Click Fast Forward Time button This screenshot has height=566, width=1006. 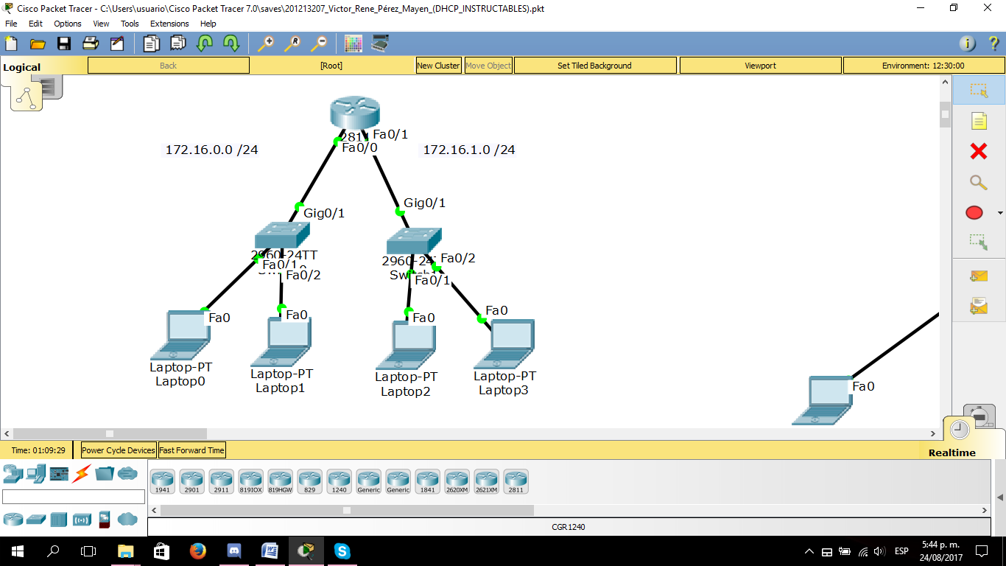[x=191, y=450]
